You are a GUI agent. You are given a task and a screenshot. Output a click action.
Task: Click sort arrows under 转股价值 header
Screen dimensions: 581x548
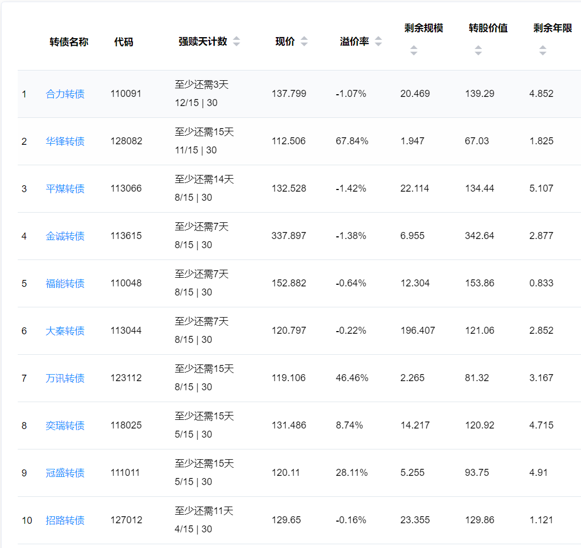coord(478,51)
